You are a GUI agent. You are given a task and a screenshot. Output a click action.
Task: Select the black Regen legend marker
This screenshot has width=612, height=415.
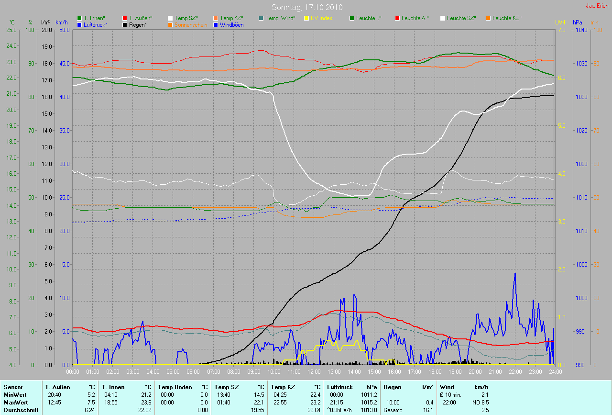[x=125, y=24]
